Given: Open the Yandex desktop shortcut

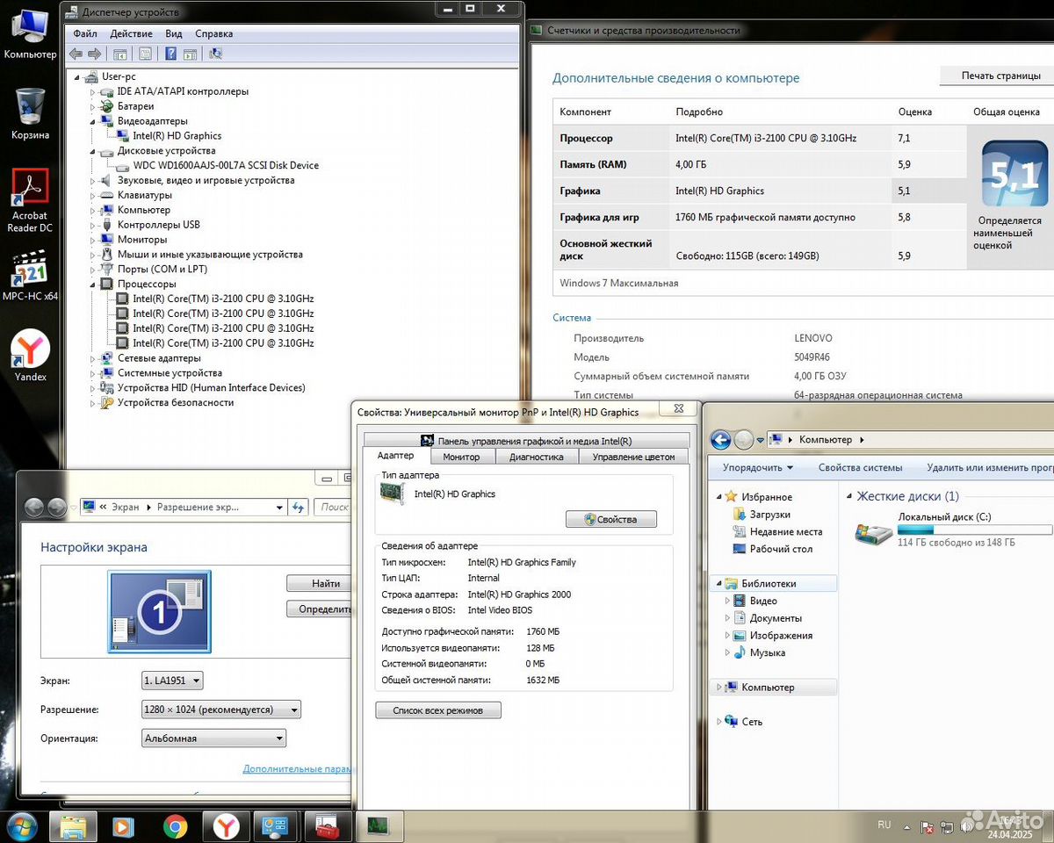Looking at the screenshot, I should click(30, 356).
